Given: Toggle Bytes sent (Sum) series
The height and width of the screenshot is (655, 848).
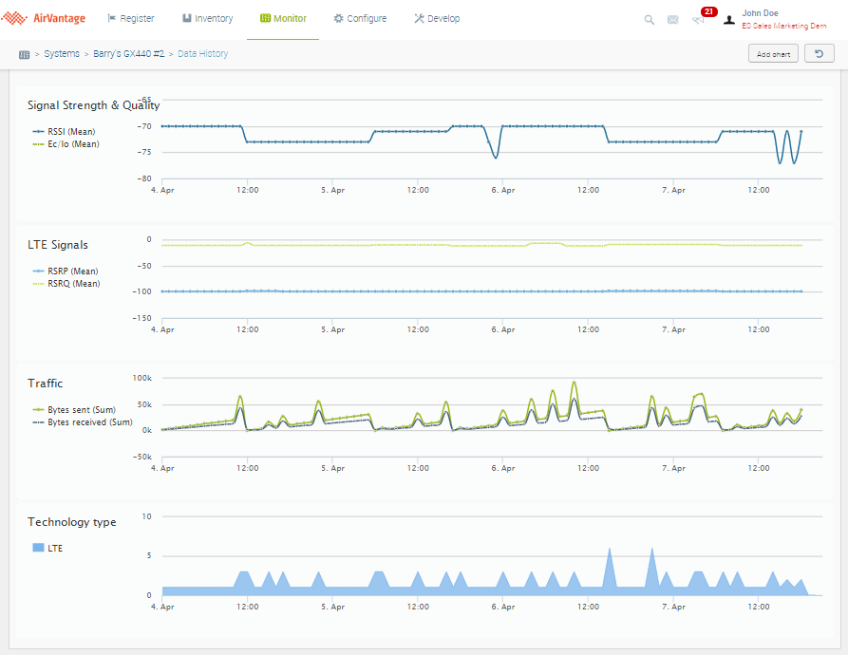Looking at the screenshot, I should 81,409.
